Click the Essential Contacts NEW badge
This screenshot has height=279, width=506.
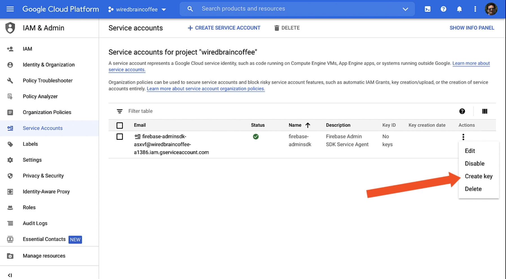(x=75, y=239)
